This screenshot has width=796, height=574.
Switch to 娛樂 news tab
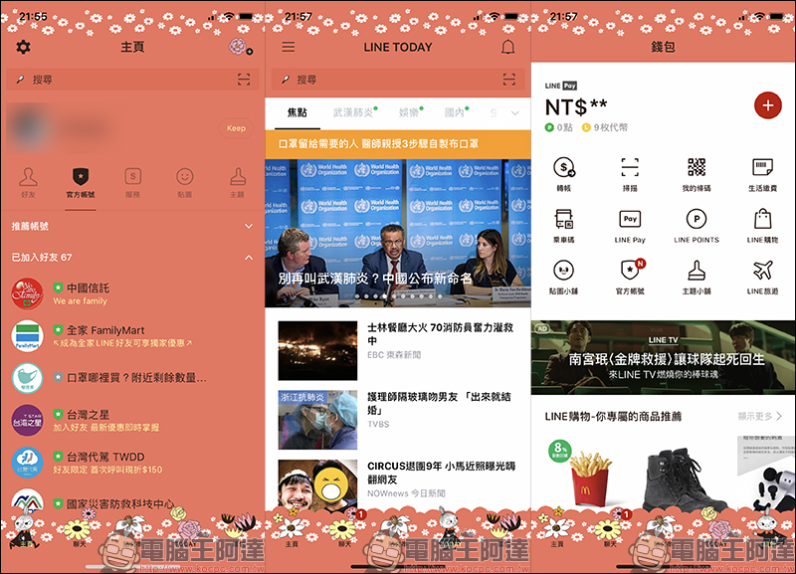pyautogui.click(x=410, y=112)
